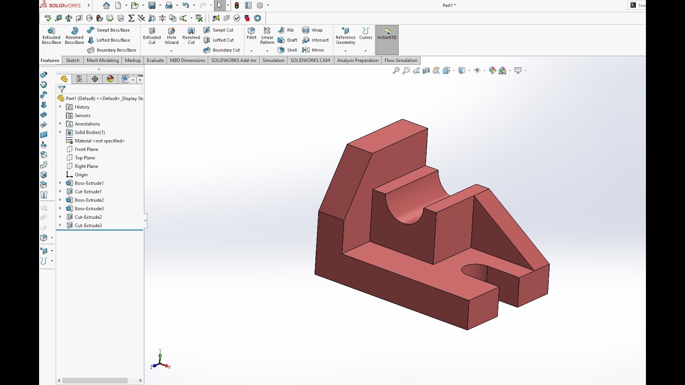Click the Save icon in title bar
The height and width of the screenshot is (385, 685).
tap(152, 5)
